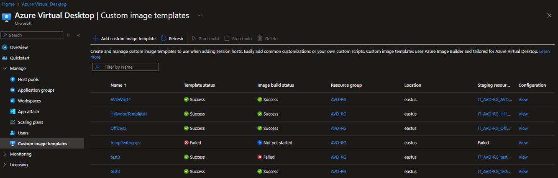Click the Start build play icon
Image resolution: width=558 pixels, height=178 pixels.
tap(194, 39)
